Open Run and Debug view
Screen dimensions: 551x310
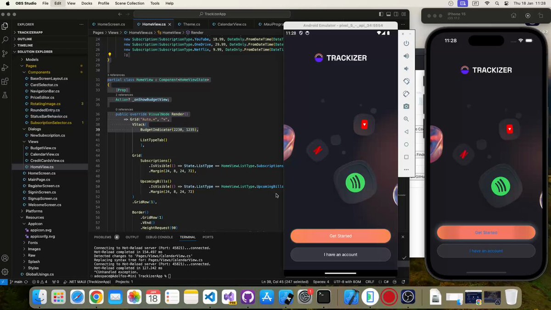pos(5,68)
